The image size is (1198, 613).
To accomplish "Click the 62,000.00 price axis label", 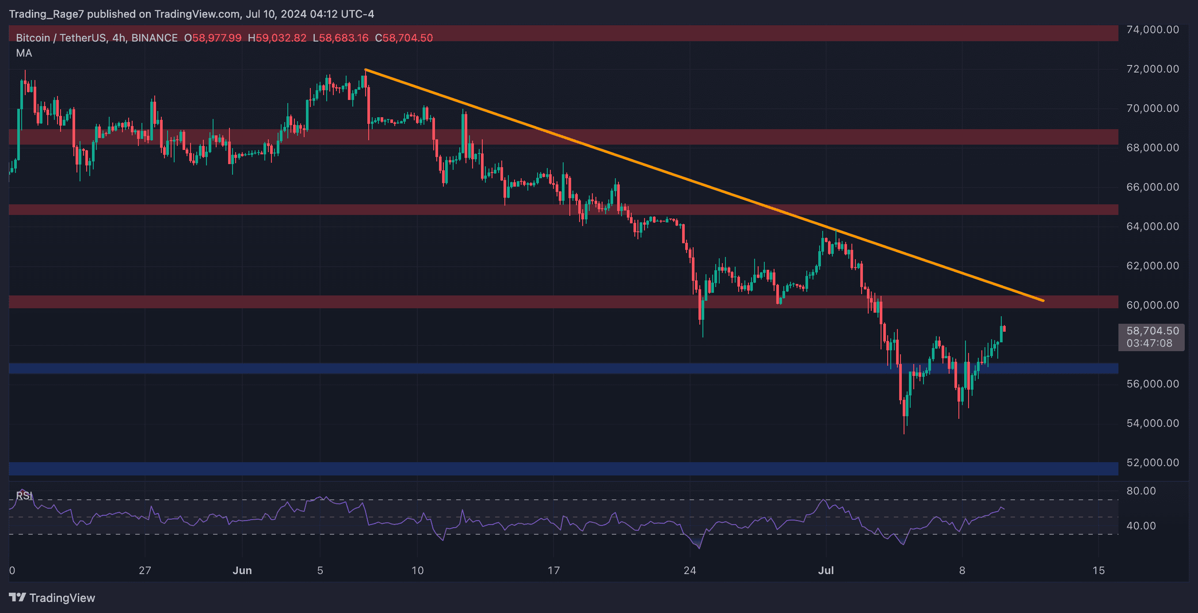I will coord(1152,266).
